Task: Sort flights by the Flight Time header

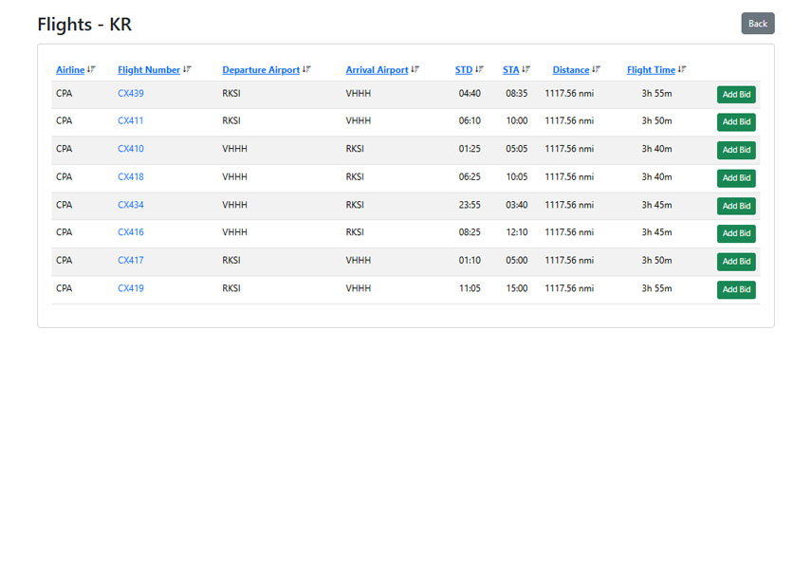Action: click(651, 70)
